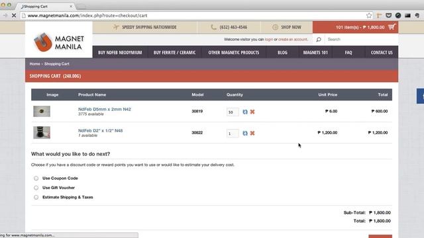The image size is (424, 238).
Task: Click the shopping cart icon in header
Action: pyautogui.click(x=392, y=27)
